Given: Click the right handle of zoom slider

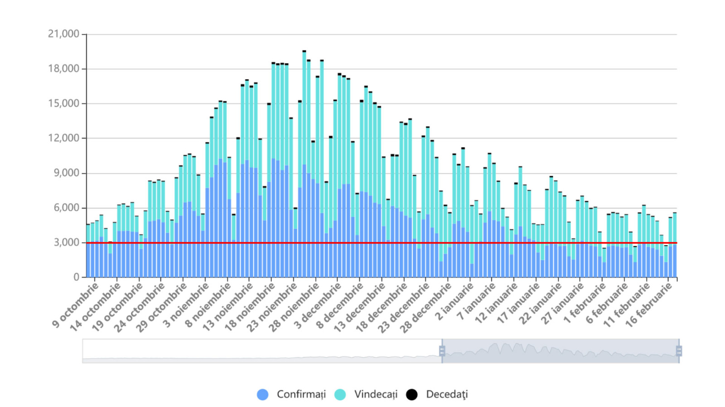Looking at the screenshot, I should [678, 351].
